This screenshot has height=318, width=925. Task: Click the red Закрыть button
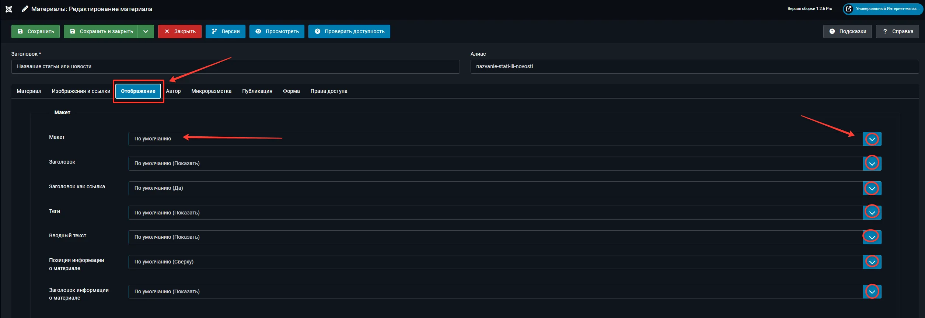pyautogui.click(x=180, y=32)
